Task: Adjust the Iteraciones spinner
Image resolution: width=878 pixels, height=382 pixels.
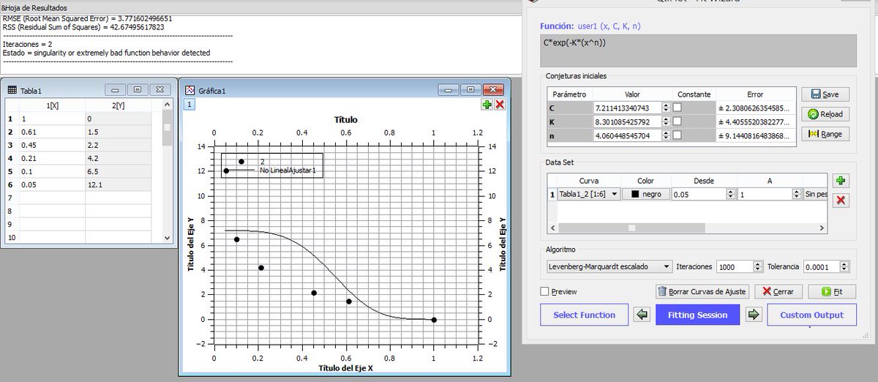Action: pos(757,266)
